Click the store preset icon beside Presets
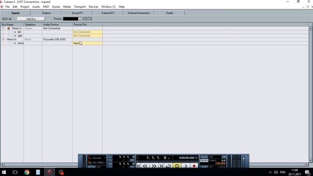The image size is (313, 176). point(85,19)
